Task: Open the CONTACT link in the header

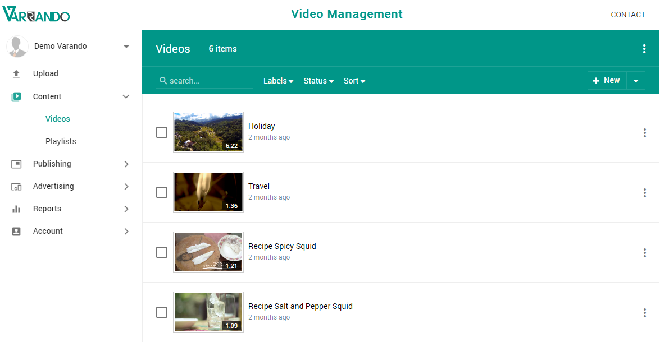Action: [628, 15]
